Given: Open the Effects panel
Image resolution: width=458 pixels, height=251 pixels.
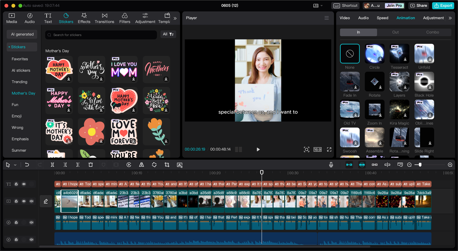Looking at the screenshot, I should coord(84,18).
